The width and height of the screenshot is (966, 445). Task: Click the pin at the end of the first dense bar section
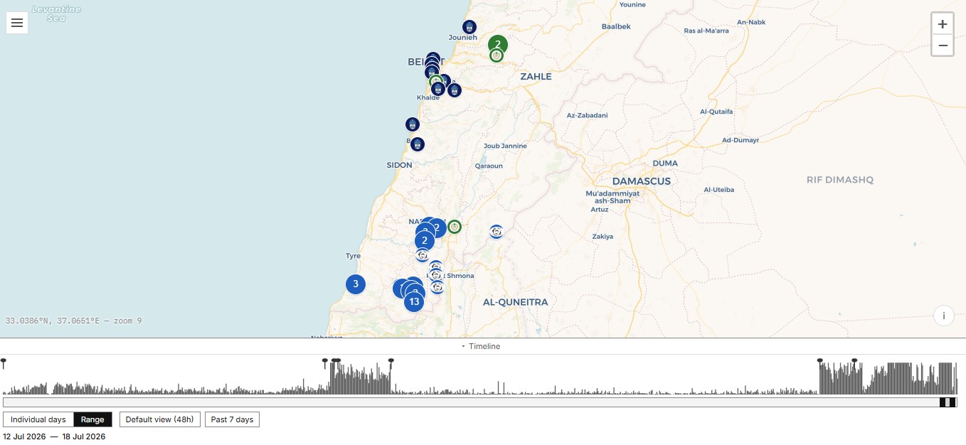[x=391, y=363]
